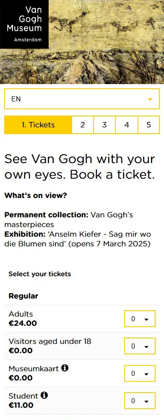Click the Student quantity caret arrow
The width and height of the screenshot is (164, 420).
pos(146,401)
